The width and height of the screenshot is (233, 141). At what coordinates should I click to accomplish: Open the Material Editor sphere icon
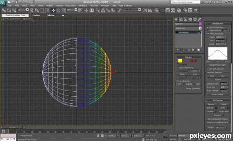[x=179, y=10]
